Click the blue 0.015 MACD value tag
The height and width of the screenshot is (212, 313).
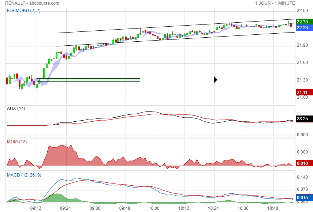[x=304, y=197]
